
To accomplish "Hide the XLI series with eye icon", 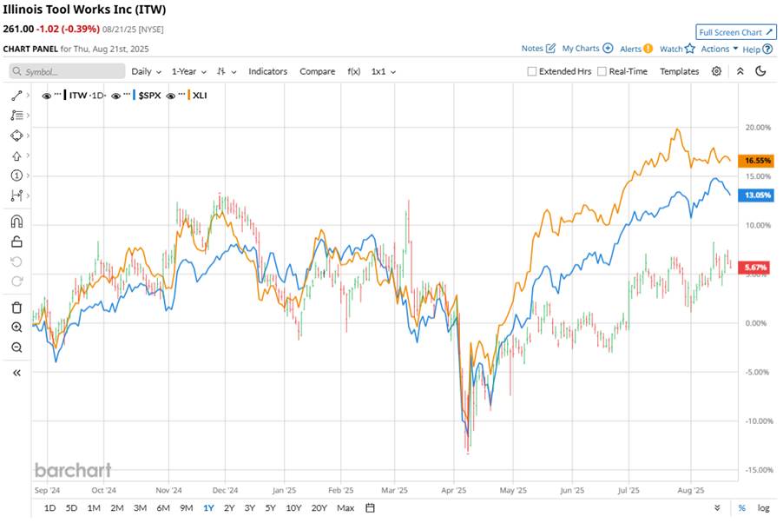I will click(x=170, y=96).
